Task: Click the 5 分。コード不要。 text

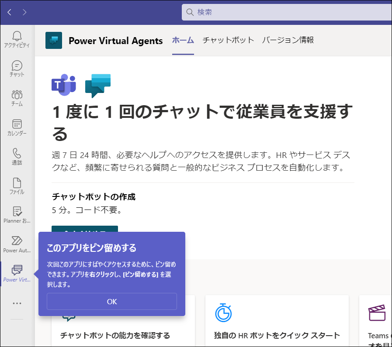Action: (x=87, y=210)
